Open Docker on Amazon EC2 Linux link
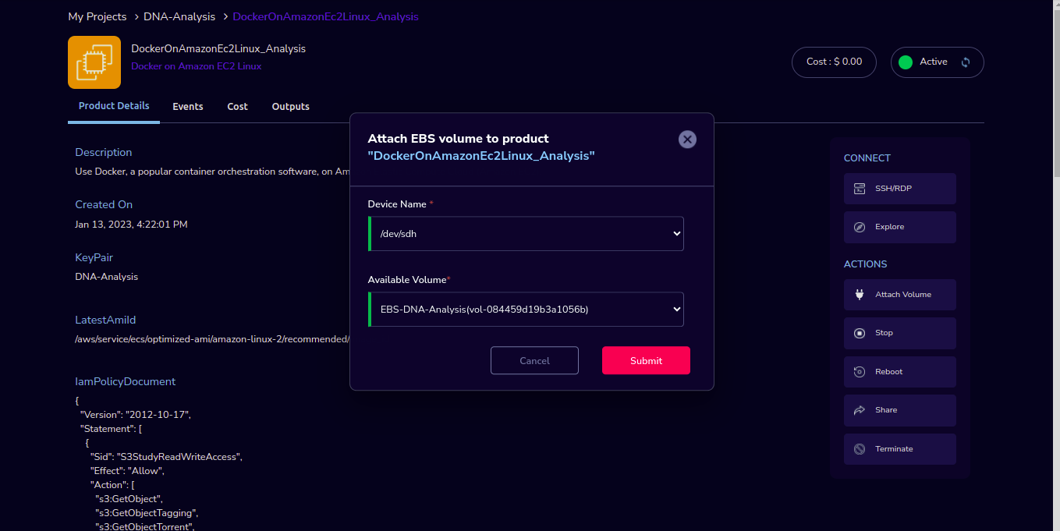Image resolution: width=1060 pixels, height=531 pixels. pos(197,66)
